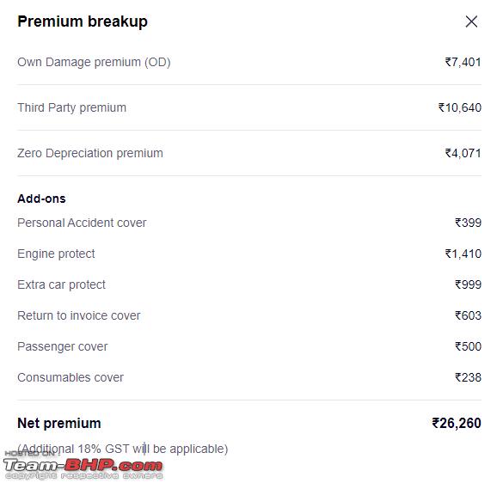Select the Passenger cover add-on
This screenshot has height=483, width=503.
[63, 346]
